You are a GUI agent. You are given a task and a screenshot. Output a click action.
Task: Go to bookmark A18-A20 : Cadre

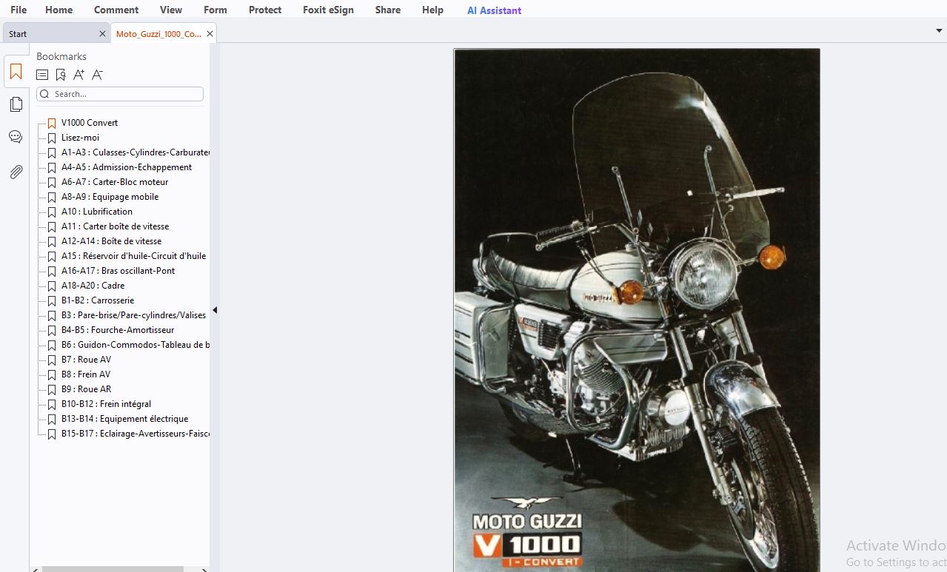pyautogui.click(x=93, y=286)
